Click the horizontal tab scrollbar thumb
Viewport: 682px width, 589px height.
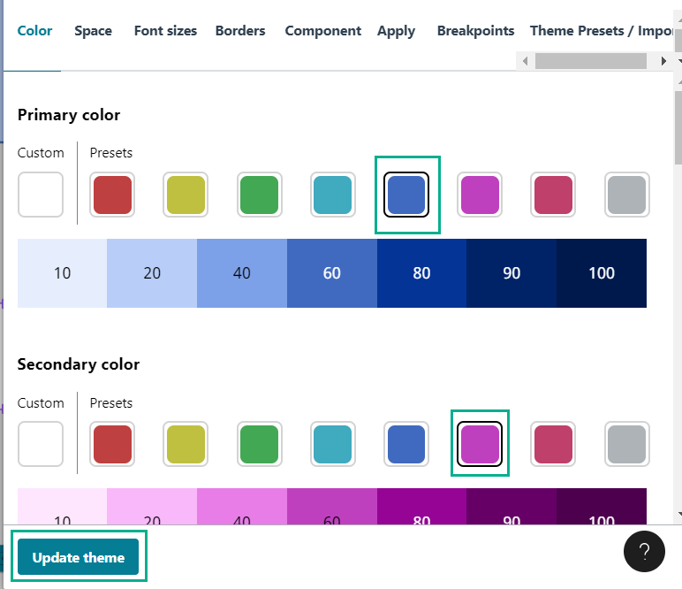point(591,61)
